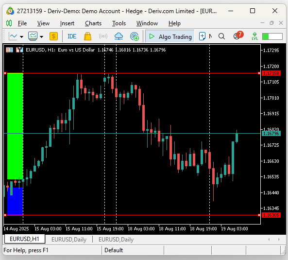Click the 1.16796 current price label
288x260 pixels.
coord(271,133)
